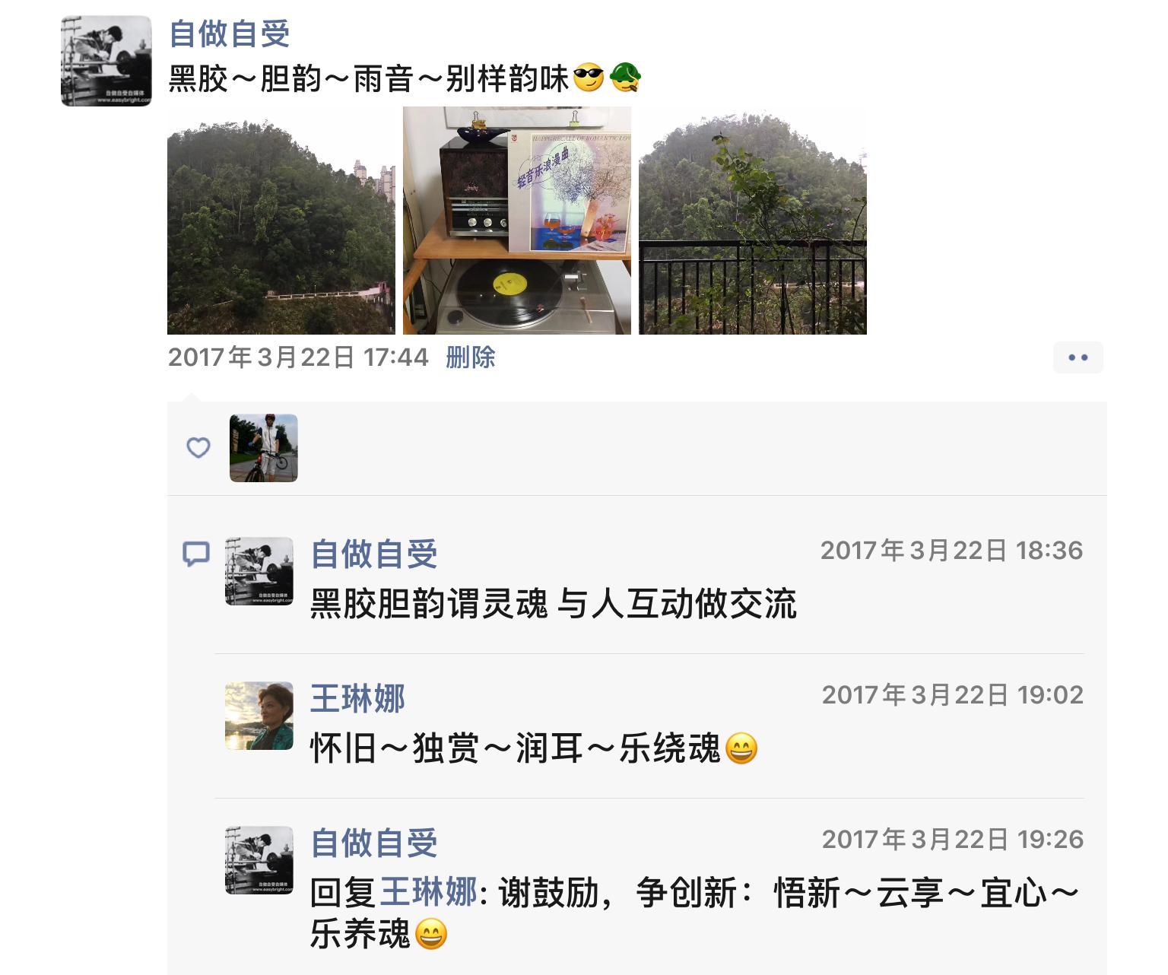This screenshot has width=1168, height=975.
Task: Click 王琳娜 mention in the reply text
Action: pos(428,892)
